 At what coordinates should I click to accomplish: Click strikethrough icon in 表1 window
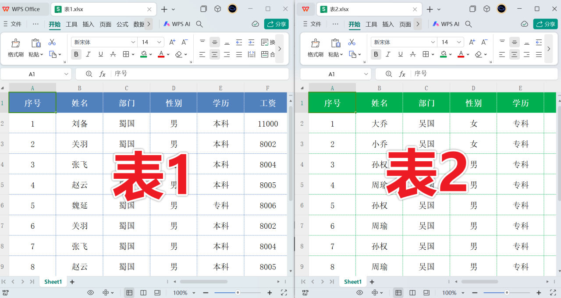(x=113, y=54)
